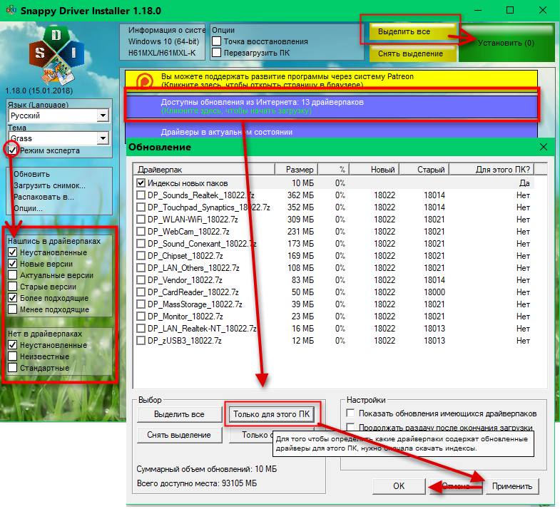Enable Неизвестные filter checkbox
The image size is (560, 509).
[13, 356]
